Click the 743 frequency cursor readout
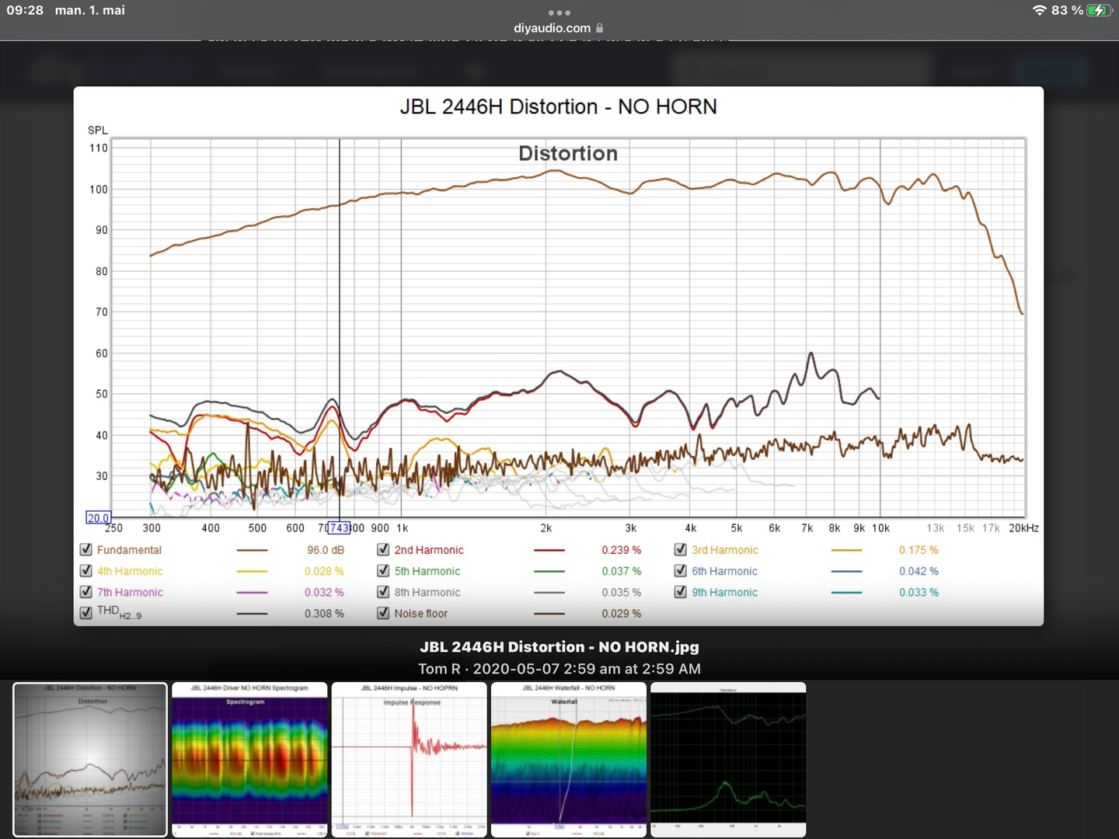Viewport: 1119px width, 839px height. (339, 528)
